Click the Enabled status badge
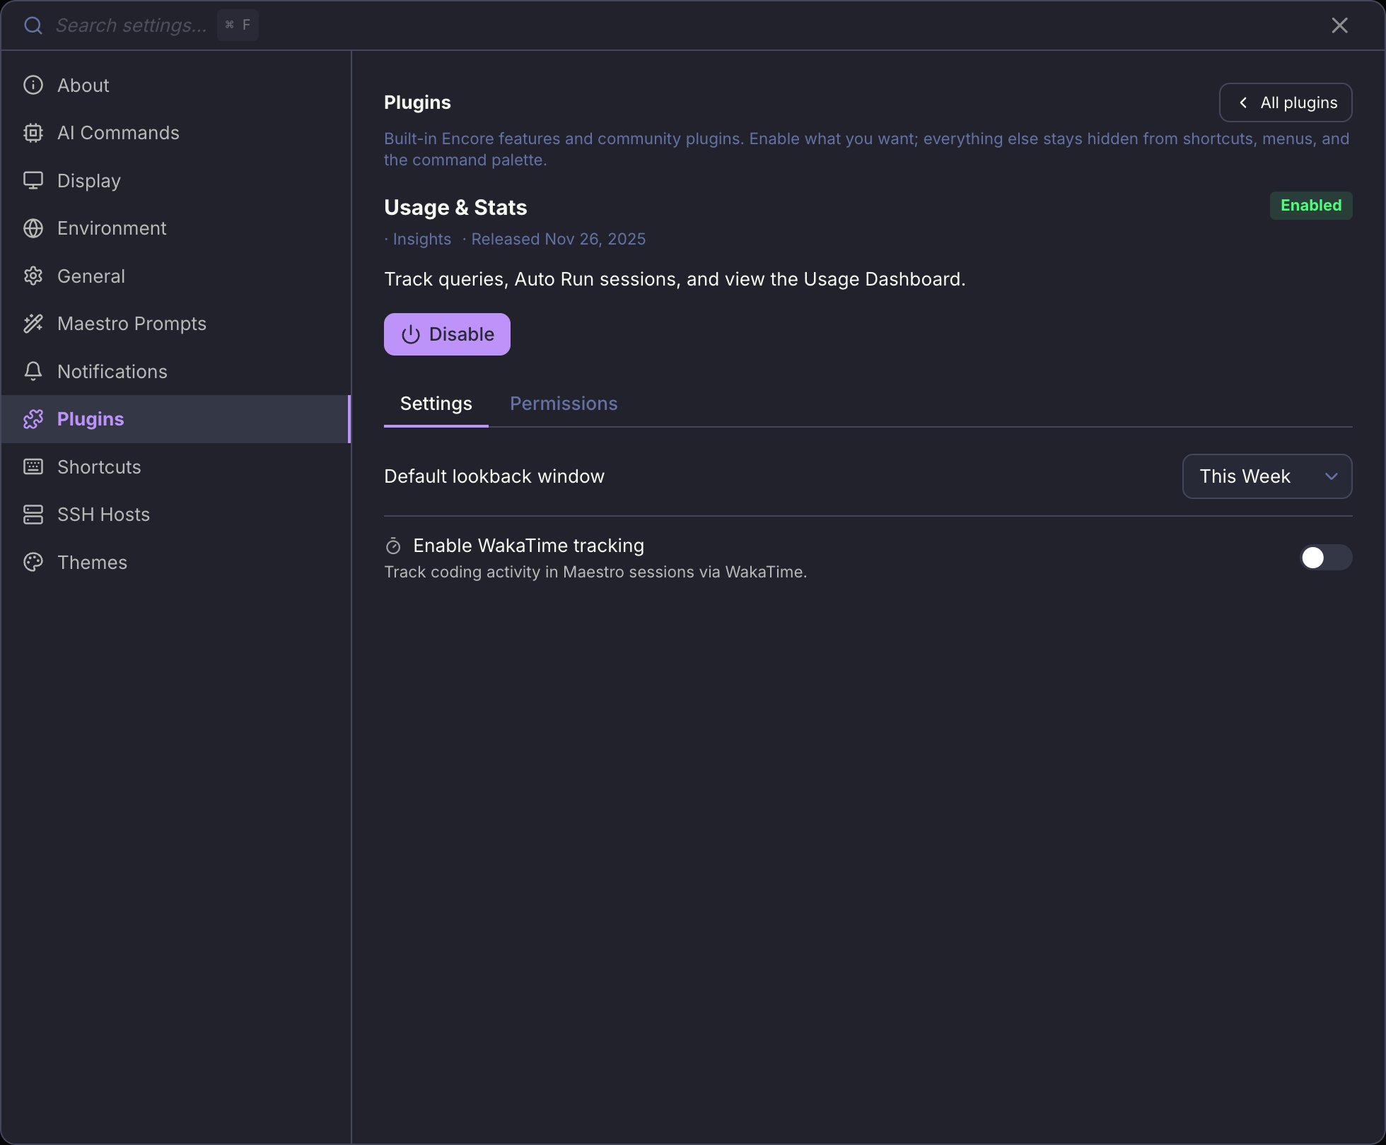The image size is (1386, 1145). [1311, 206]
